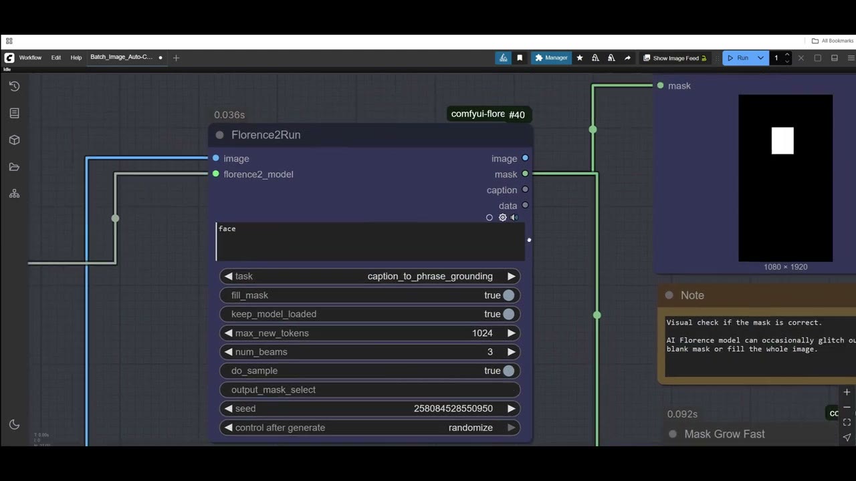Viewport: 856px width, 481px height.
Task: Expand the Run button dropdown arrow
Action: [760, 58]
